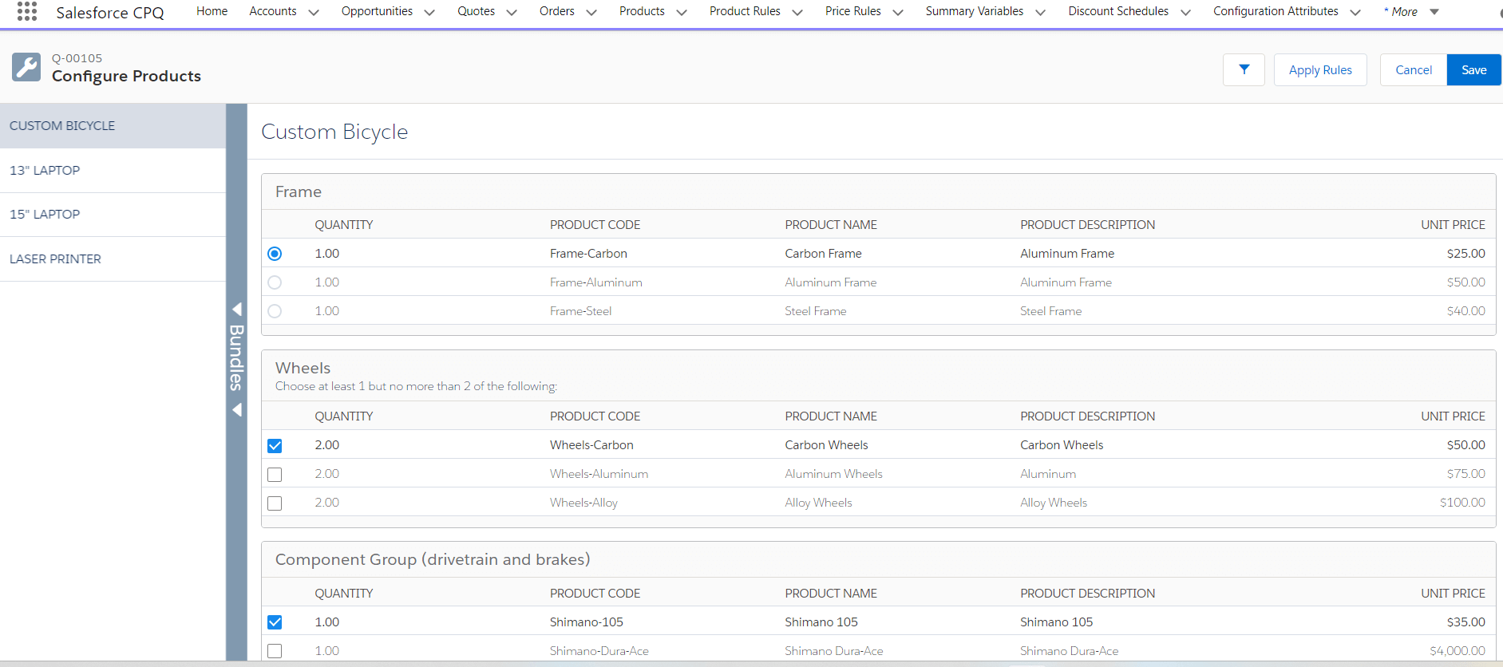1503x667 pixels.
Task: Click the Configure Products wrench icon
Action: click(x=26, y=67)
